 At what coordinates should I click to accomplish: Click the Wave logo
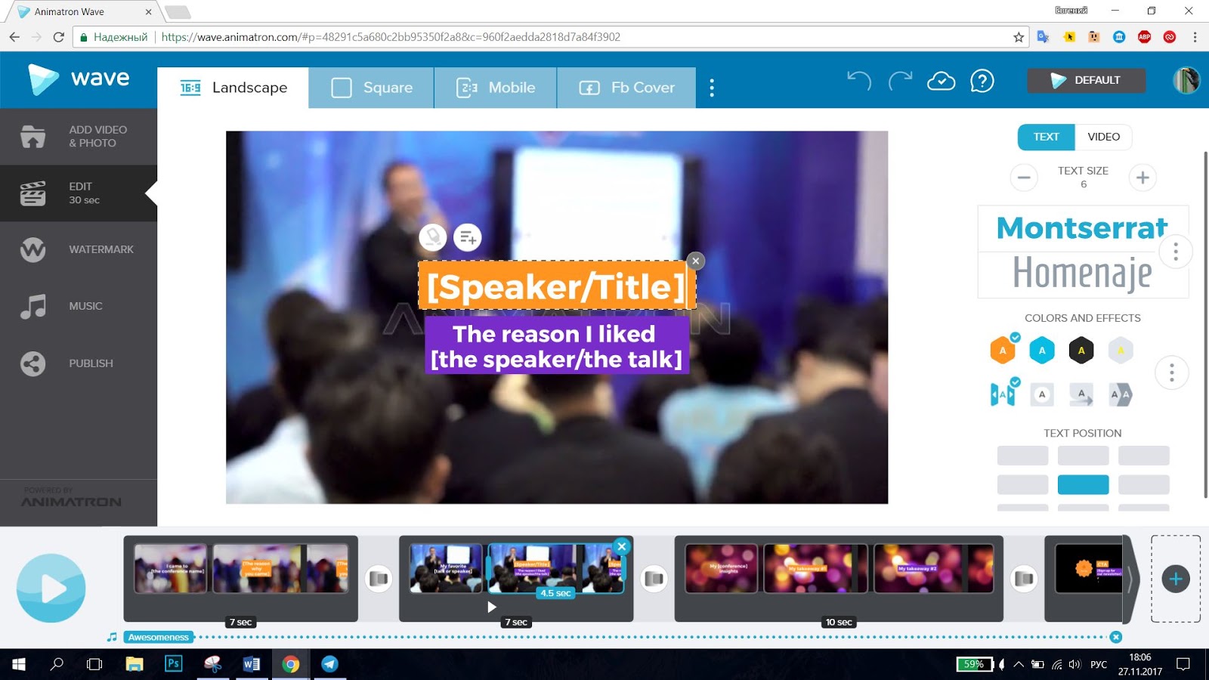[x=79, y=79]
